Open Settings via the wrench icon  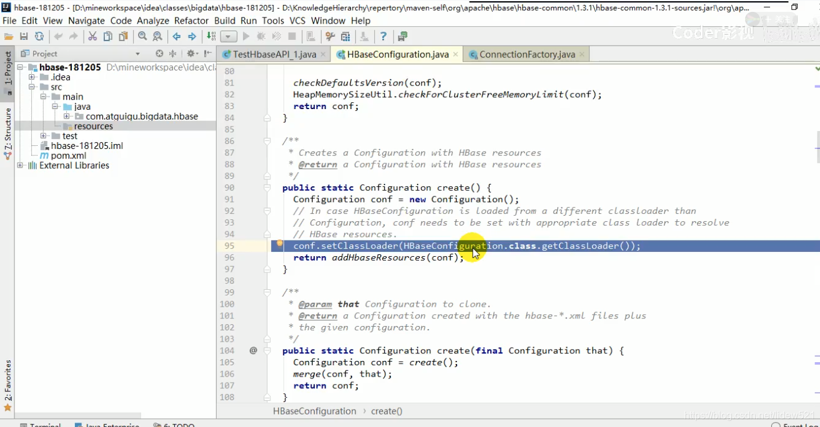pyautogui.click(x=330, y=37)
